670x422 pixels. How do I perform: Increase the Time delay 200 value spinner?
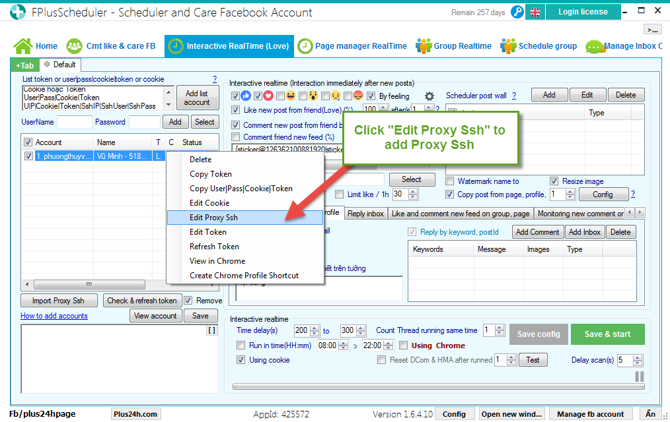[x=315, y=328]
